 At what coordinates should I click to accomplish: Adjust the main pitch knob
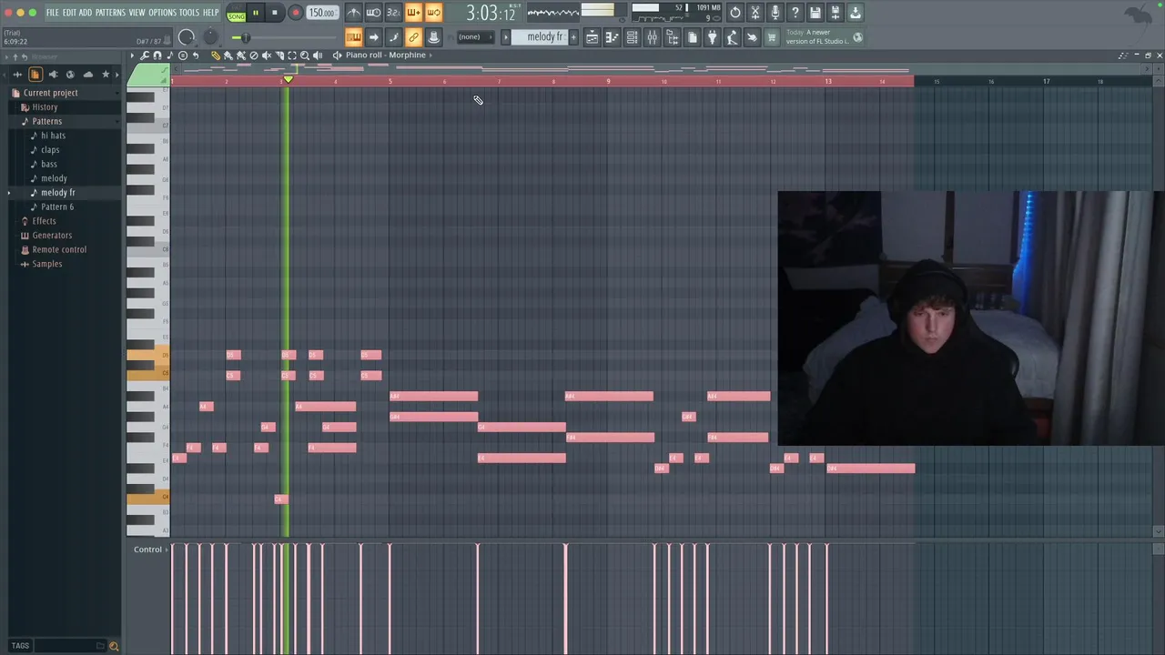[x=211, y=37]
